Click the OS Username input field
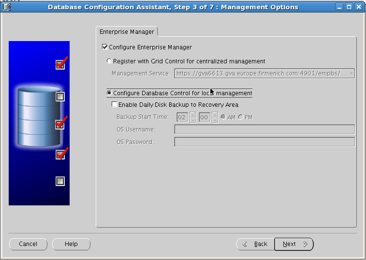Image resolution: width=366 pixels, height=260 pixels. [x=264, y=130]
